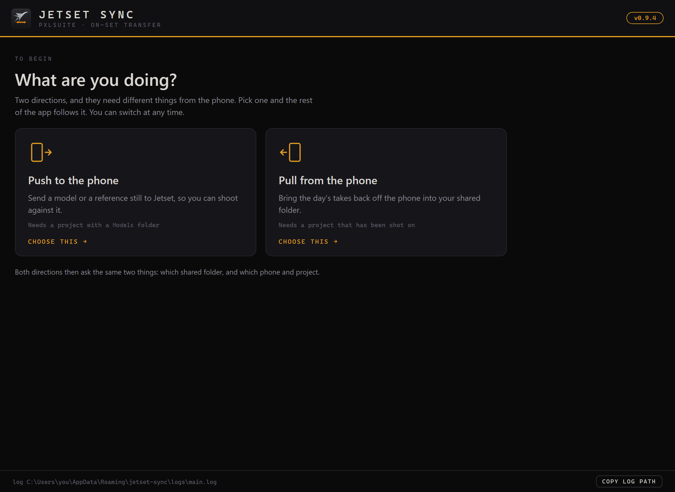Viewport: 675px width, 492px height.
Task: Click the "Send a model or a reference still" description
Action: tap(133, 204)
